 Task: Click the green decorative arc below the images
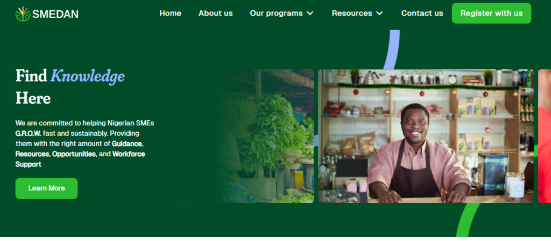[468, 220]
